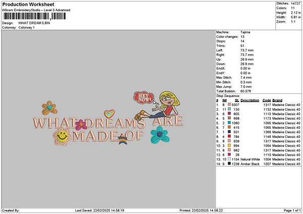Click the embroidered words 'MADE OF'
303x214 pixels.
(108, 136)
